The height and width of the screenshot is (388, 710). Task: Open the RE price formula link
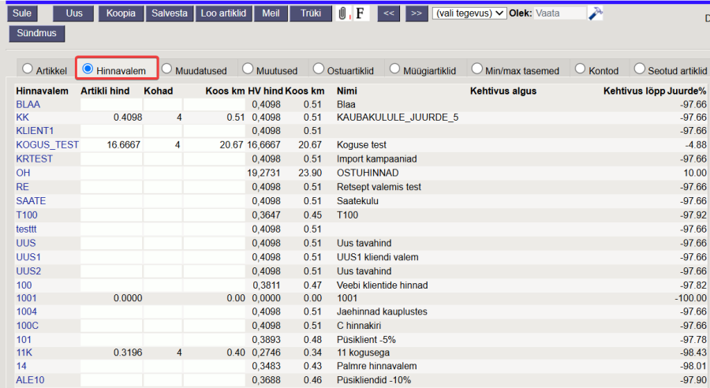pos(23,187)
